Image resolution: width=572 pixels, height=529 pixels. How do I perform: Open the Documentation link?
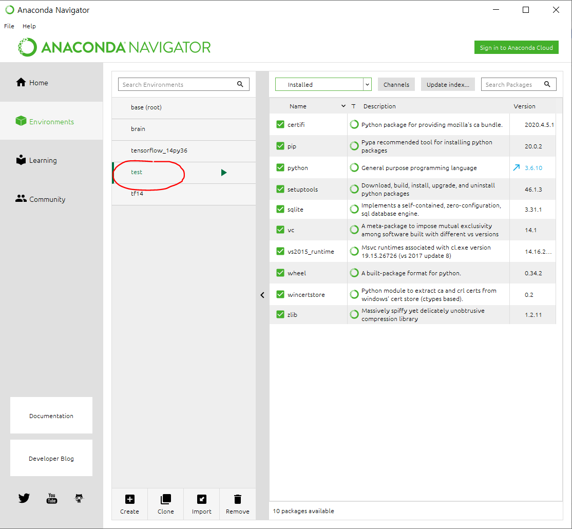click(51, 415)
